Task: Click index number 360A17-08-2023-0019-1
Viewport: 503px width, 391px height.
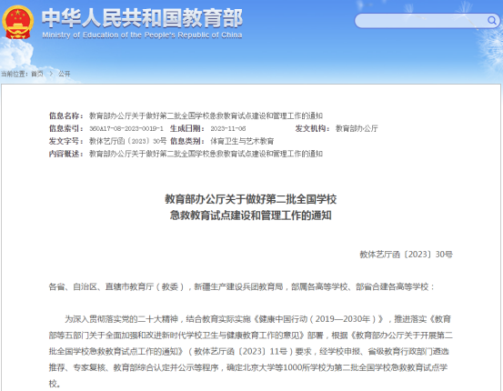Action: pos(126,128)
